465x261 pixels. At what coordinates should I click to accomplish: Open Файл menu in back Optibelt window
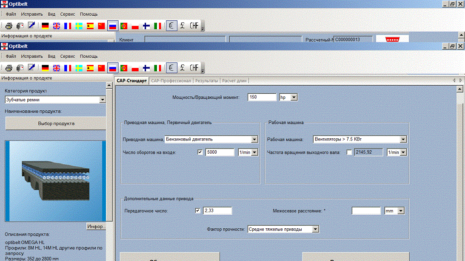(11, 14)
